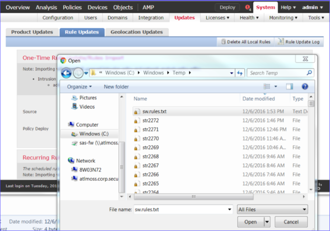This screenshot has width=330, height=231.
Task: Create a New folder
Action: (116, 87)
